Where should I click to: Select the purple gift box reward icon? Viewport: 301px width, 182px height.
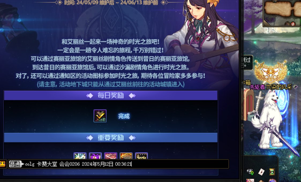95,156
